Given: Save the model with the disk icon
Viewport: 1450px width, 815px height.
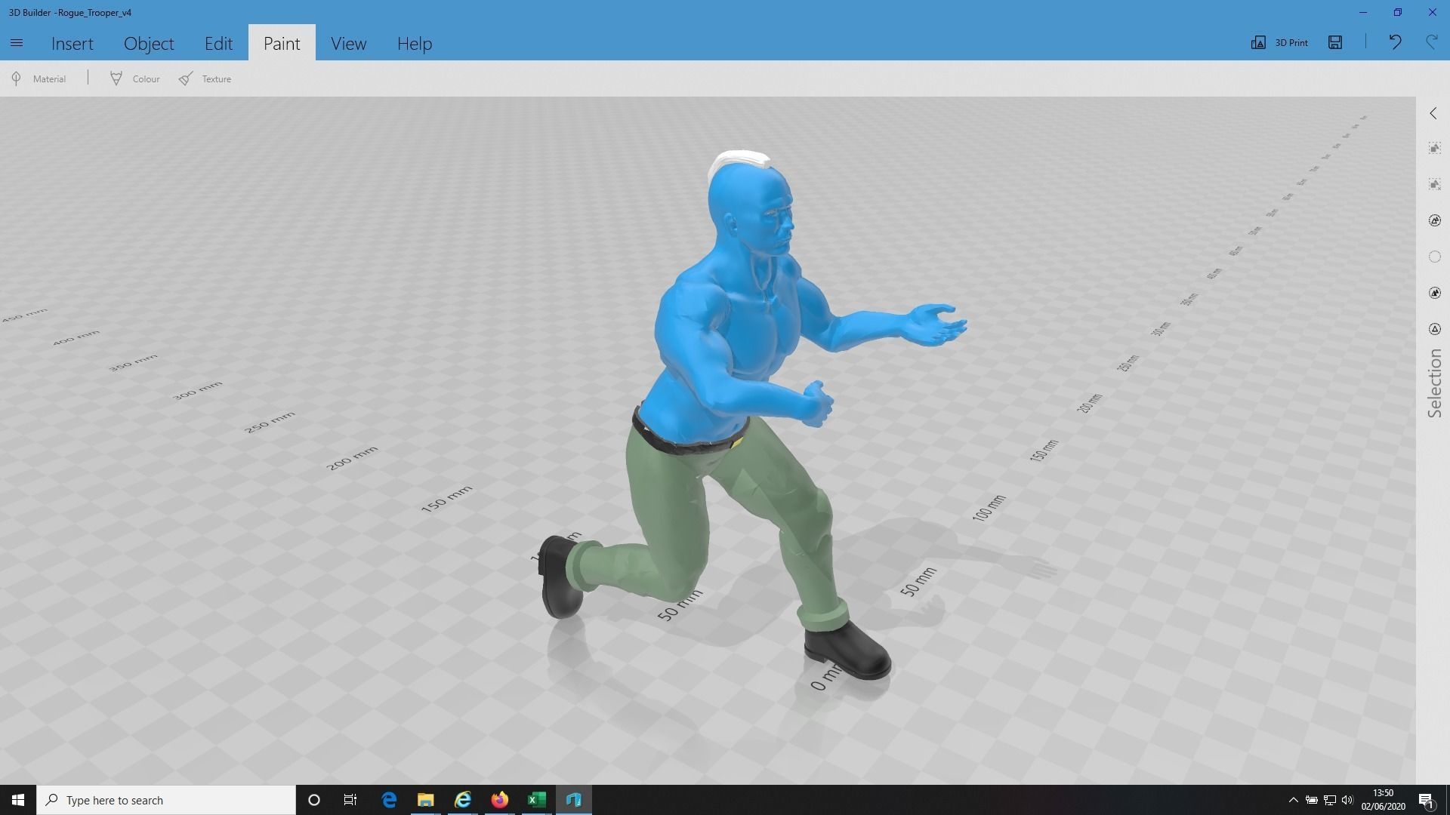Looking at the screenshot, I should tap(1335, 42).
